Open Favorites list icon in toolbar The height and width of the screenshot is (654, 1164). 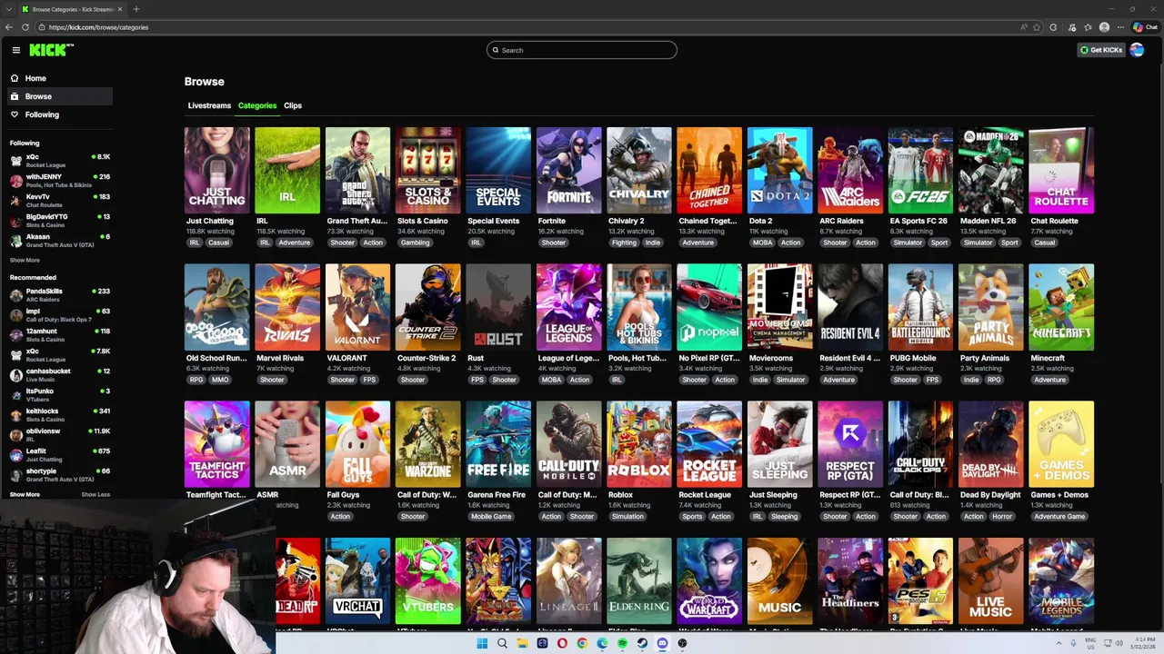click(x=1088, y=27)
